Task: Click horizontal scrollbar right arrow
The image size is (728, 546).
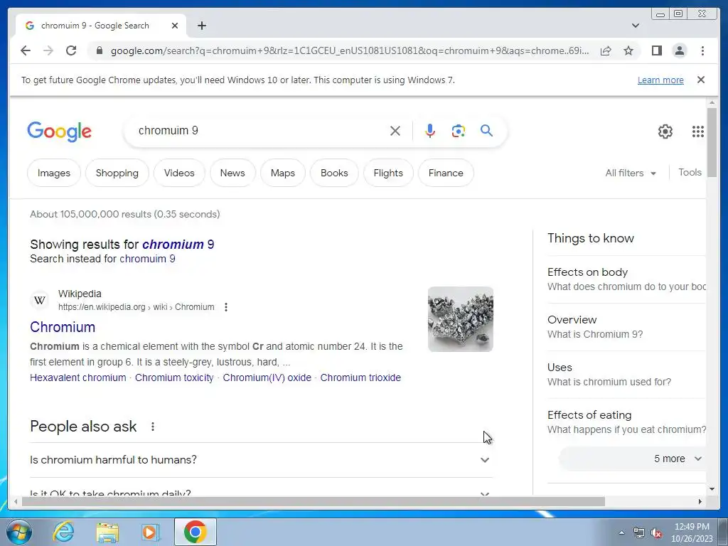Action: [700, 501]
